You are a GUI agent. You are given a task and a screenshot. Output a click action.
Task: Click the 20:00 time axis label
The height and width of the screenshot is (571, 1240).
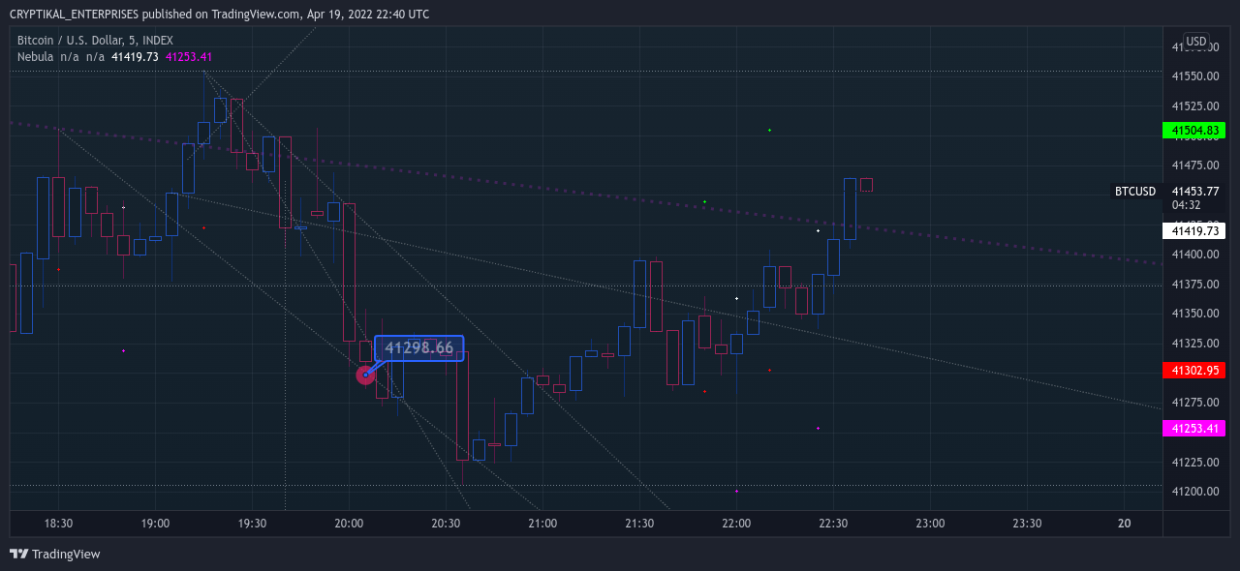tap(349, 524)
